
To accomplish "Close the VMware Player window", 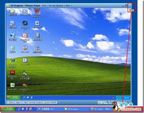I will 130,6.
